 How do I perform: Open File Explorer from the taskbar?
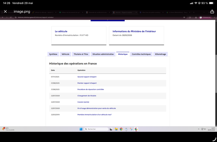pyautogui.click(x=116, y=129)
